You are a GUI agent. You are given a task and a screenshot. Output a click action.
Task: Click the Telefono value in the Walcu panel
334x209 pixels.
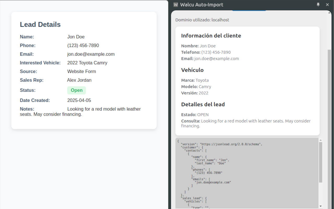tap(216, 52)
